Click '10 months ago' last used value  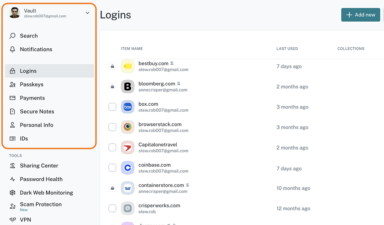293,188
